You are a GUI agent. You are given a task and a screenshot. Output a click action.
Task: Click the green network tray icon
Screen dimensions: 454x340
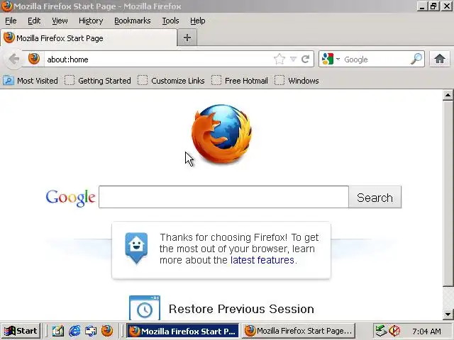[381, 331]
